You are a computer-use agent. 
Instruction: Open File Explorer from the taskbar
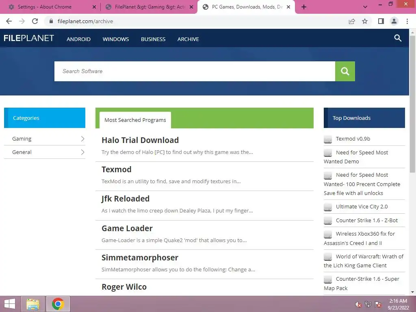(33, 304)
